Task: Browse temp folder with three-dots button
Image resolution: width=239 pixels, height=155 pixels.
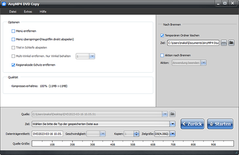Action: point(224,43)
